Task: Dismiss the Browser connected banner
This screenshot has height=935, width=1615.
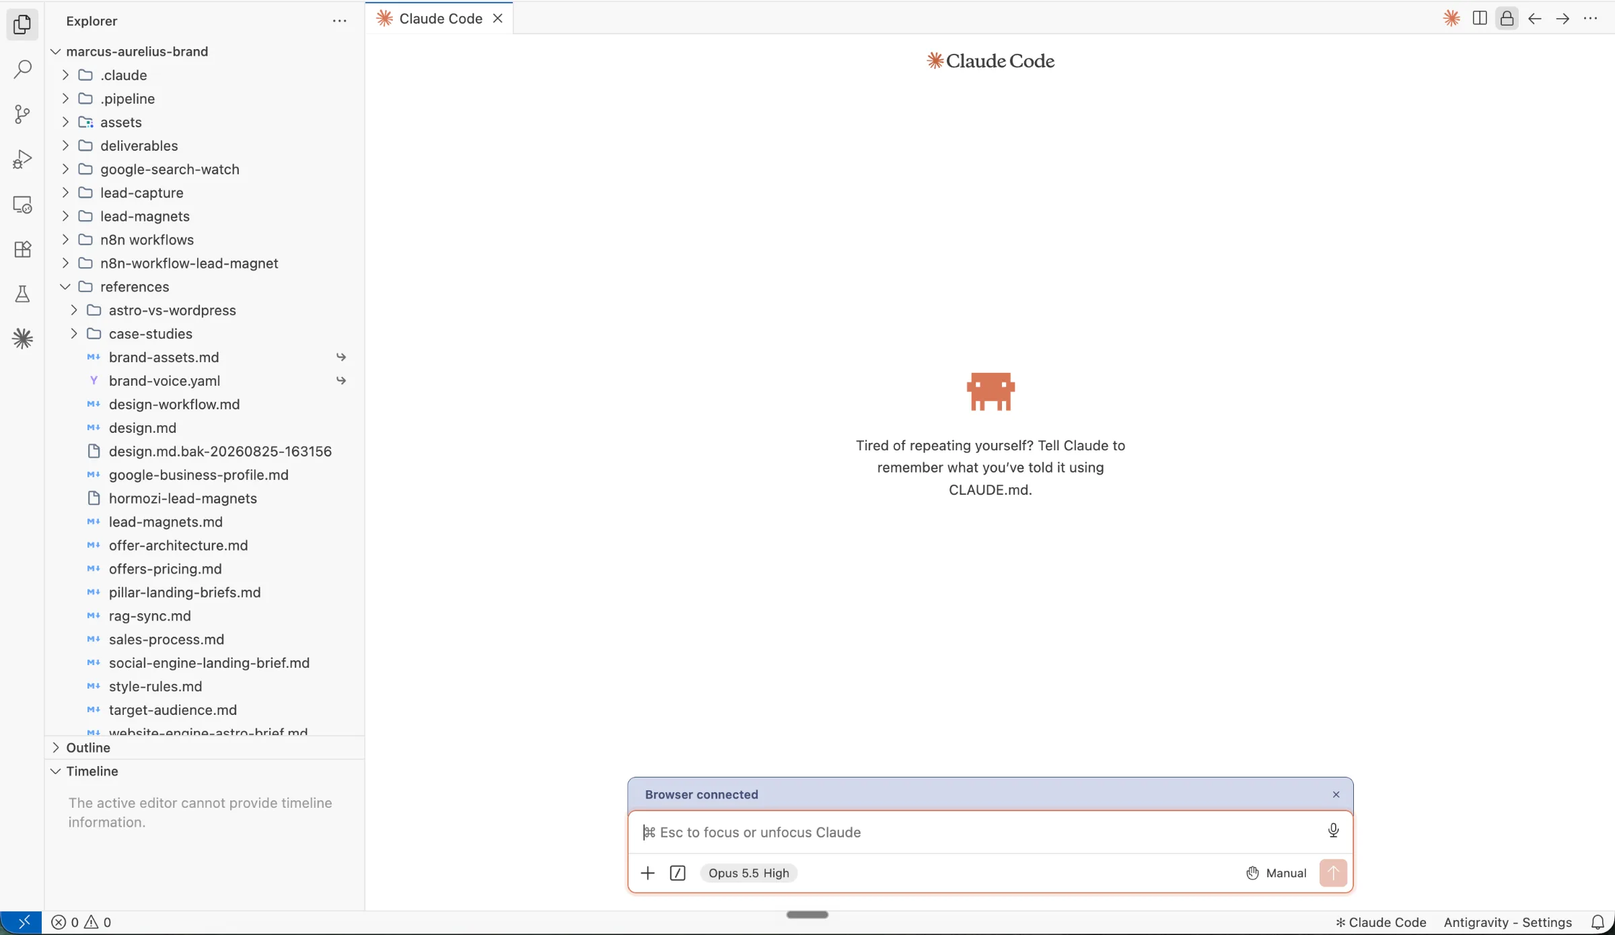Action: click(x=1336, y=794)
